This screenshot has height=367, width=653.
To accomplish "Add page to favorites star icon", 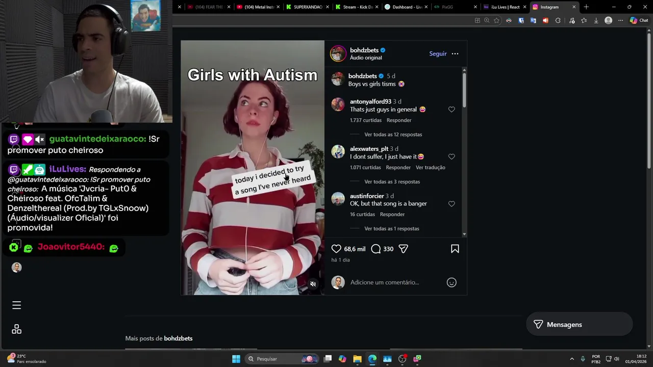I will click(x=496, y=20).
